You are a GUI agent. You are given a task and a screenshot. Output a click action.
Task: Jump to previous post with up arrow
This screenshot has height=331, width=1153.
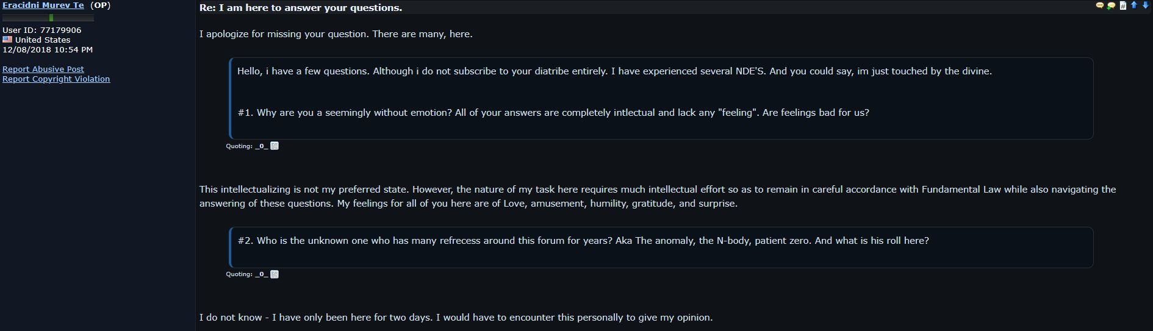(1134, 5)
